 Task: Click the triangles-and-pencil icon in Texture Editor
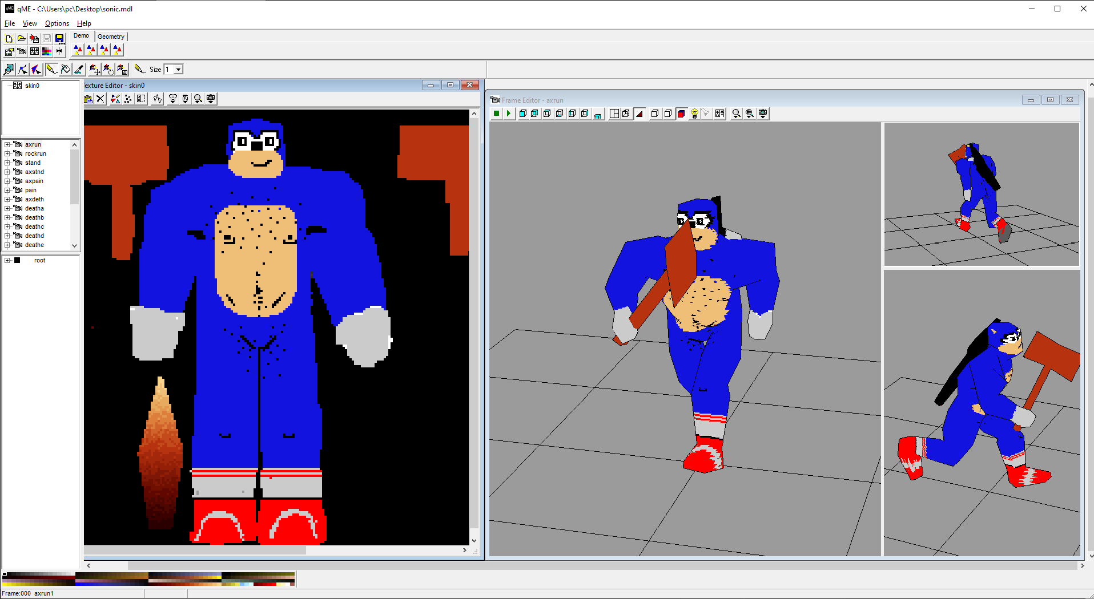click(x=116, y=99)
